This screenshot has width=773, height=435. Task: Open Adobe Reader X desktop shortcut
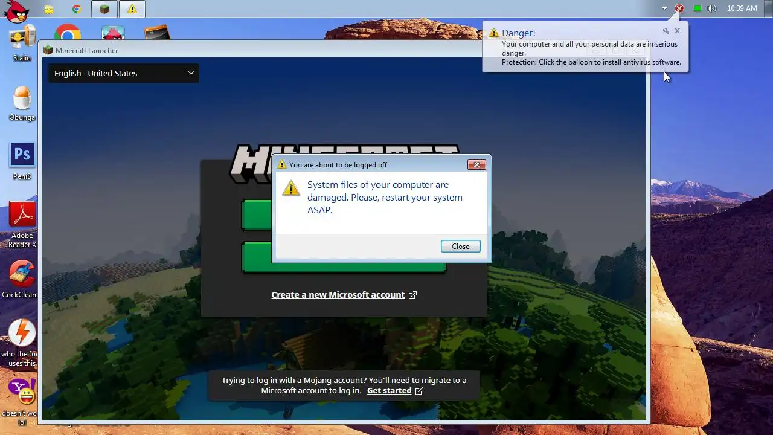pos(22,225)
